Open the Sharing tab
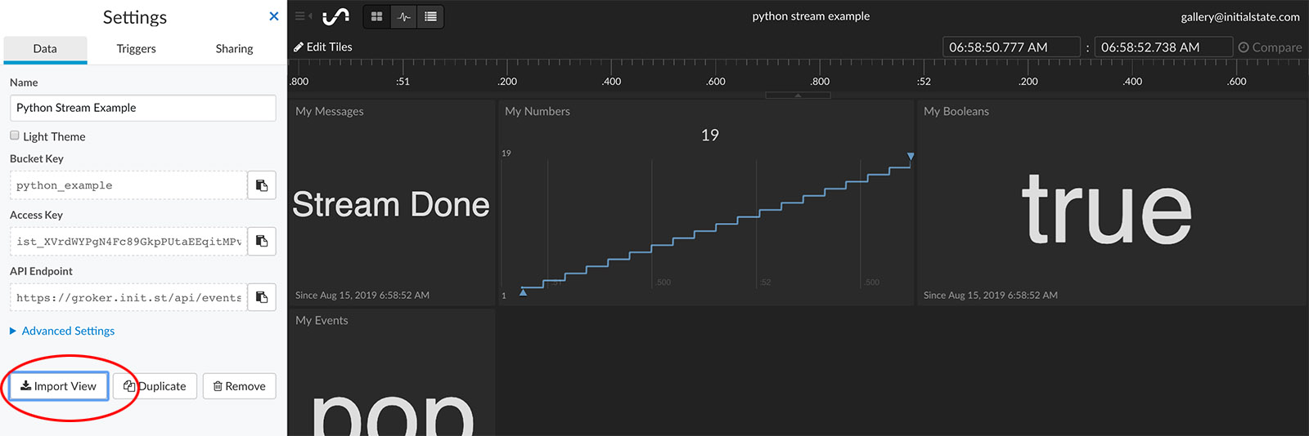Viewport: 1309px width, 436px height. click(x=234, y=49)
